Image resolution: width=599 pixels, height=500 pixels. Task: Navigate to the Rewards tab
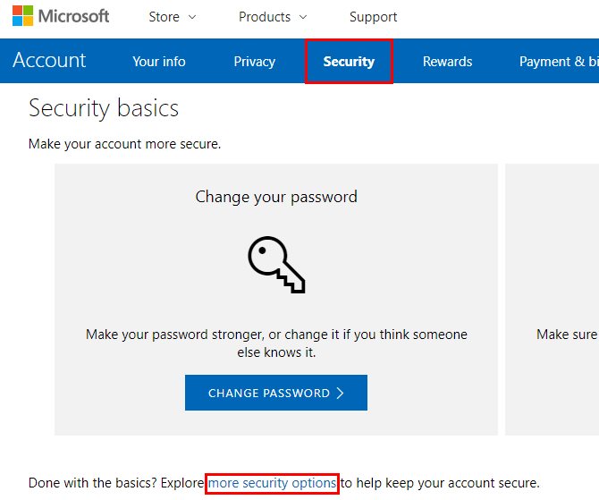pyautogui.click(x=447, y=62)
